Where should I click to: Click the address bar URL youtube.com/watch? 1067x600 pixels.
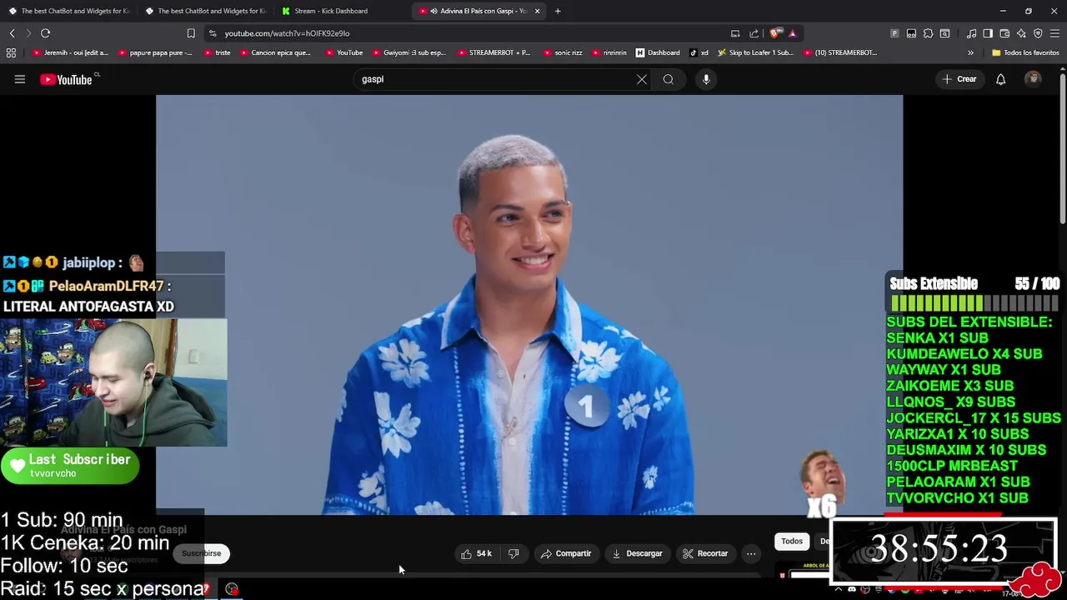[287, 33]
